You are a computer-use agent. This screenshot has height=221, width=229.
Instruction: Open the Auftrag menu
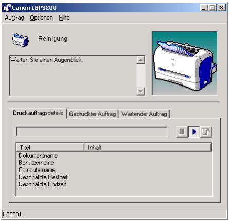click(14, 18)
